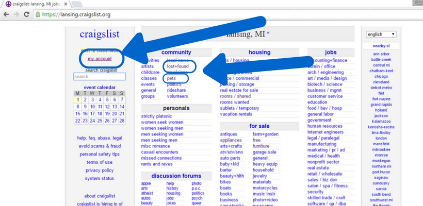This screenshot has width=423, height=206.
Task: Open system status link
Action: (100, 178)
